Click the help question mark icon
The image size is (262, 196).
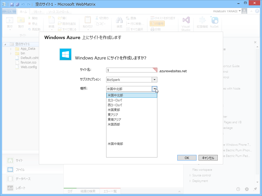click(x=257, y=11)
